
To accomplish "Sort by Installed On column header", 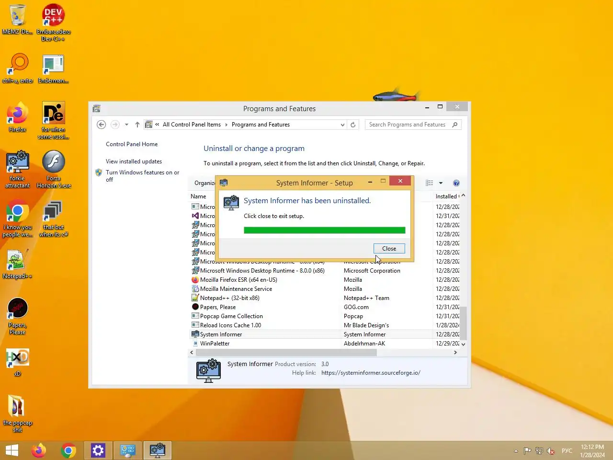I will [447, 196].
